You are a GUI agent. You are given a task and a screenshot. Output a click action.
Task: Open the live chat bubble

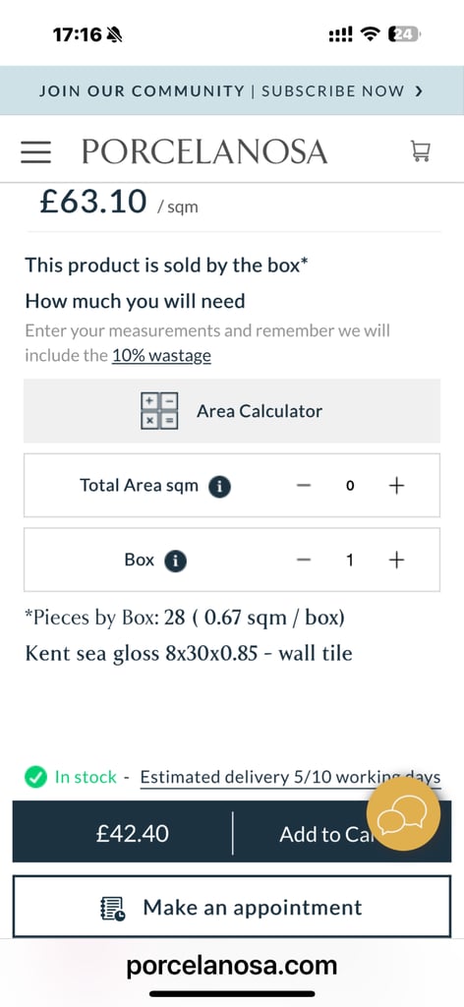click(x=403, y=815)
